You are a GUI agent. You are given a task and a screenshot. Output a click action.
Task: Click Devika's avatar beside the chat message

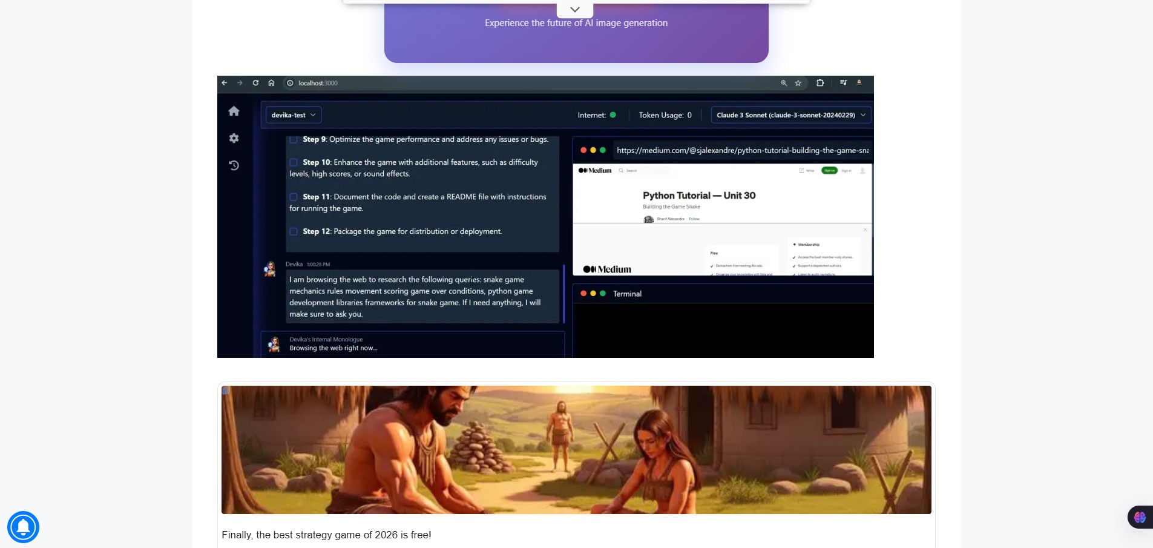pyautogui.click(x=270, y=269)
